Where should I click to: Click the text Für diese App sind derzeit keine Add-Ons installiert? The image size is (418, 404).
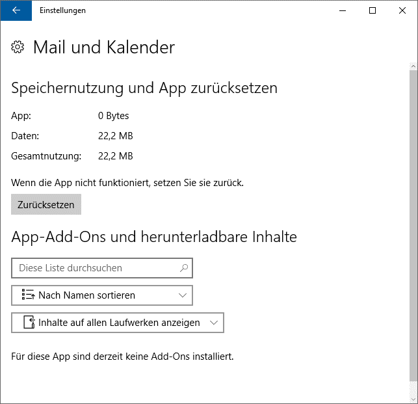122,357
